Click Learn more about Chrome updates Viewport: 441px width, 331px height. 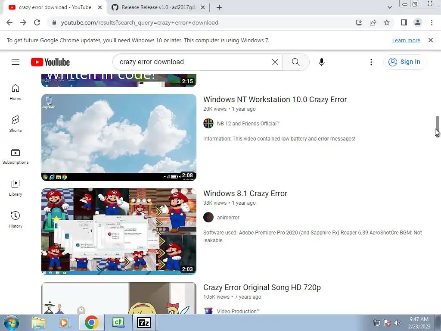tap(406, 40)
